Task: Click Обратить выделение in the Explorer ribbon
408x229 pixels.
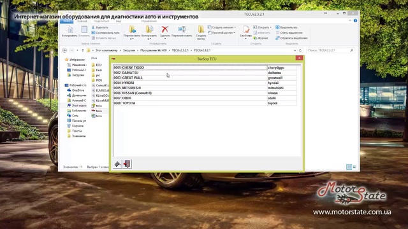Action: [x=292, y=38]
